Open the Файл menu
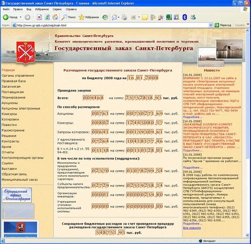Image resolution: width=251 pixels, height=244 pixels. pyautogui.click(x=6, y=9)
